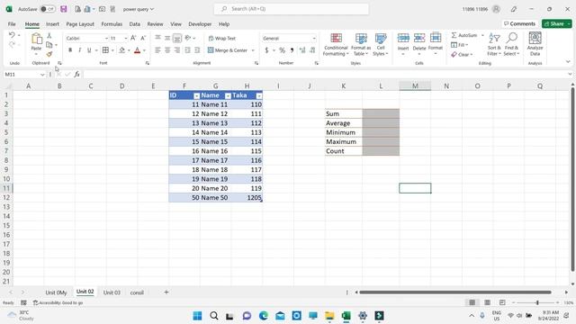Screen dimensions: 576x324
Task: Adjust the zoom slider in status bar
Action: 537,302
